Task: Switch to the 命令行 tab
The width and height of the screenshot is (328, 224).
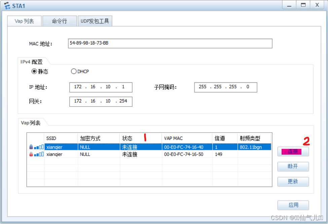Action: 60,21
